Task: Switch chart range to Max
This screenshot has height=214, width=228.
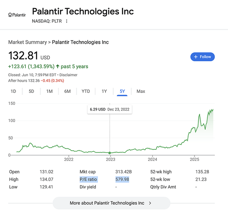Action: coord(141,91)
